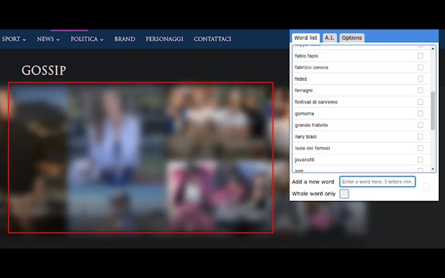Enable the fedez checkbox
445x278 pixels.
(420, 79)
